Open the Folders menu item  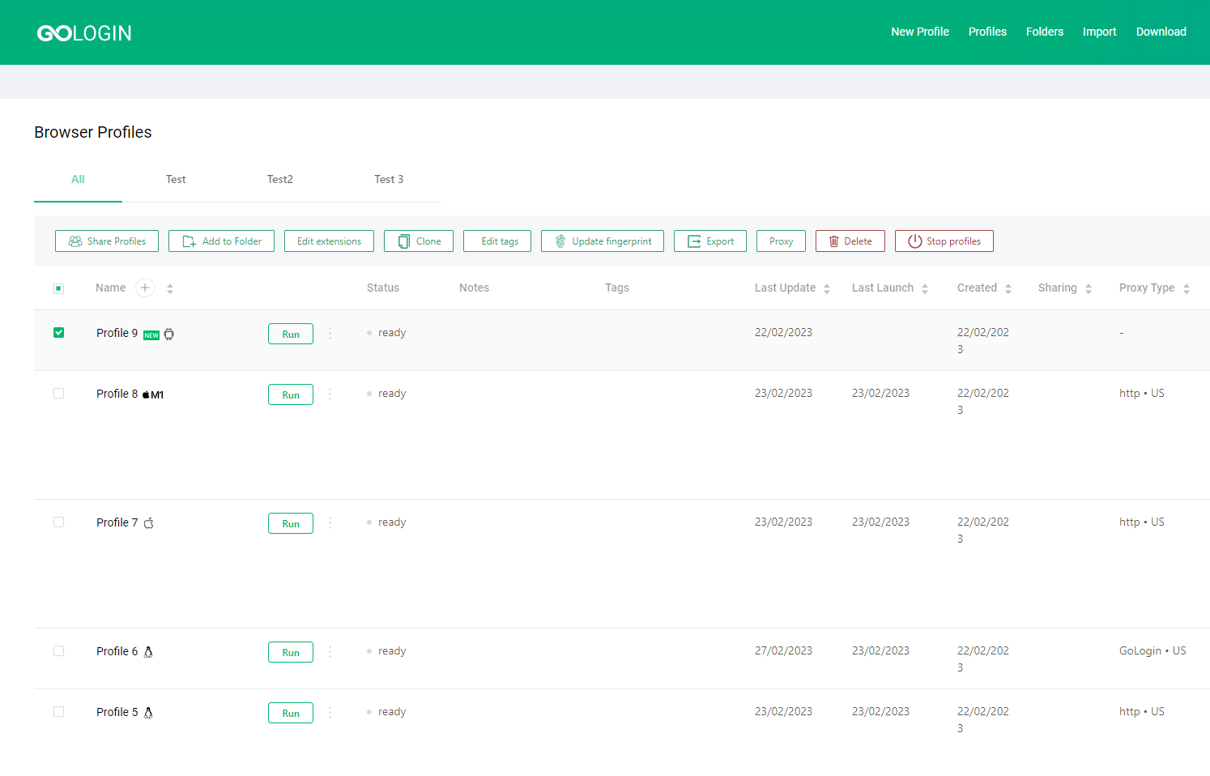pyautogui.click(x=1044, y=32)
